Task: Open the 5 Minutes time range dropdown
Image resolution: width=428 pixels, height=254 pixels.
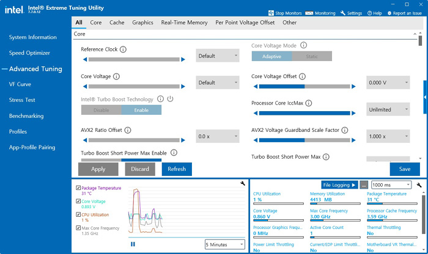Action: click(x=224, y=244)
